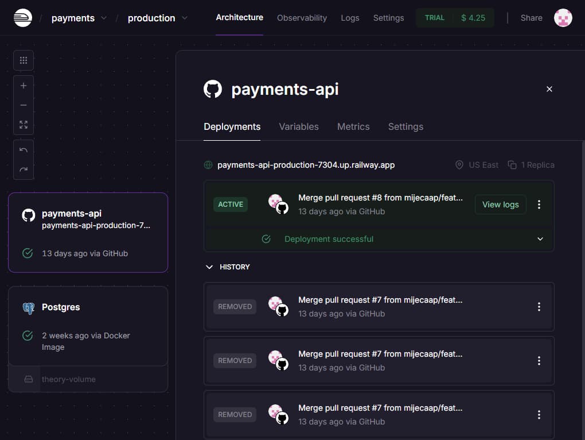Click success check on payments-api card
The height and width of the screenshot is (440, 585).
pos(28,253)
